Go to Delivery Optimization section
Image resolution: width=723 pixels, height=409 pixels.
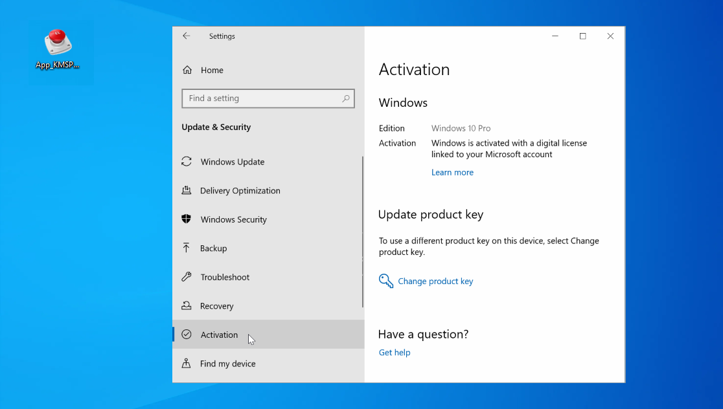(268, 190)
